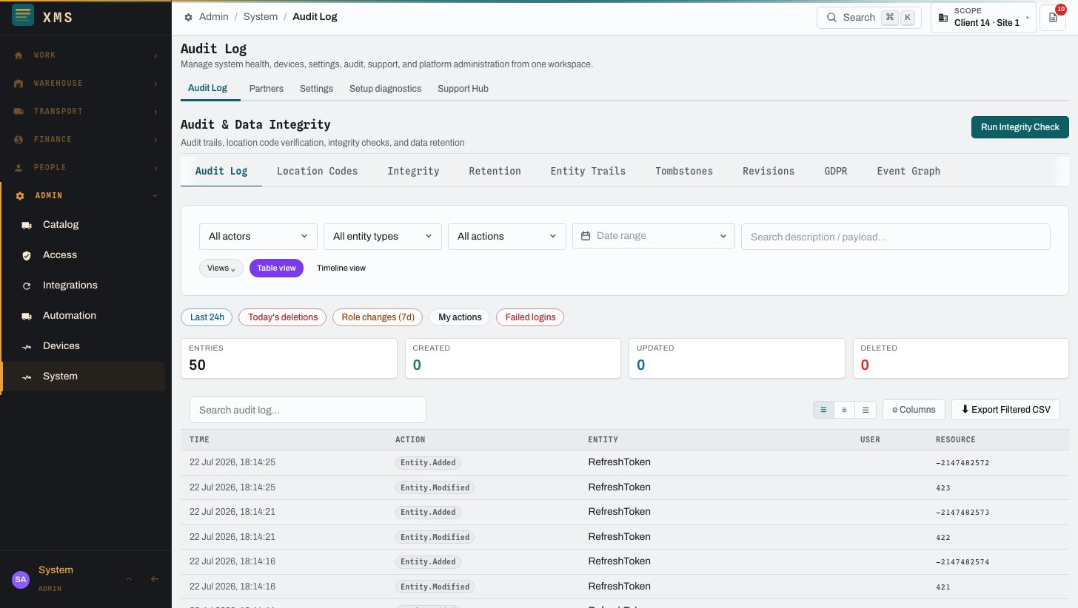Click the Search audit log field
1078x608 pixels.
[308, 410]
